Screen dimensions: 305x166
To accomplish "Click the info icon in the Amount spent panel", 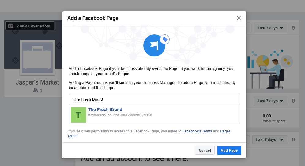I will (x=293, y=101).
